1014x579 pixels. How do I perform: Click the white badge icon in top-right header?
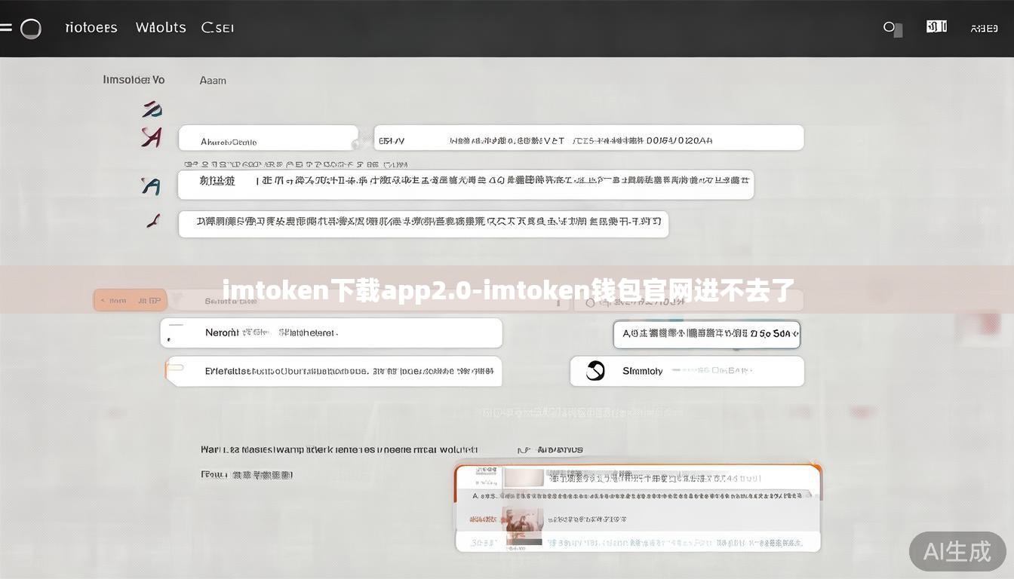[936, 27]
